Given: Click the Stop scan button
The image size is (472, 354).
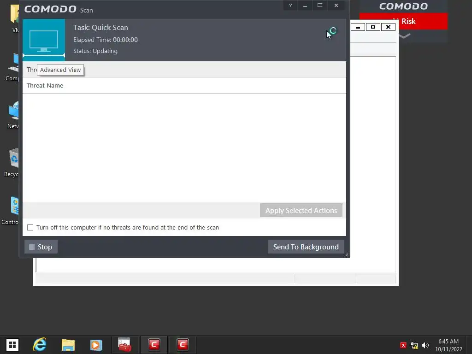Looking at the screenshot, I should click(41, 247).
